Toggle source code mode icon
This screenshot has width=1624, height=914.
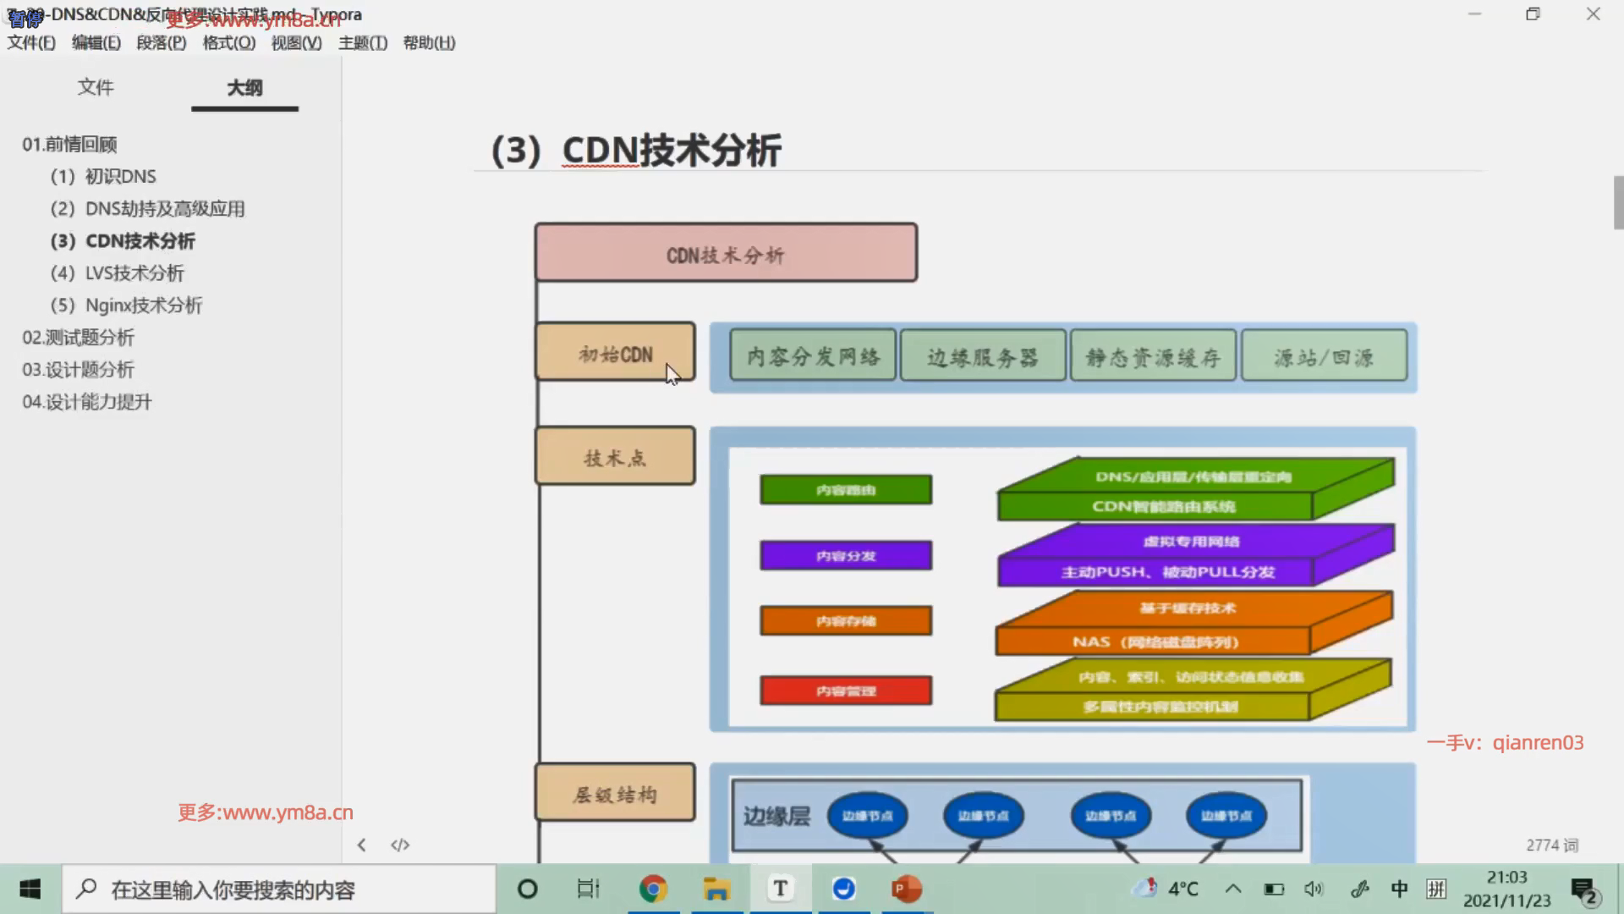point(400,845)
